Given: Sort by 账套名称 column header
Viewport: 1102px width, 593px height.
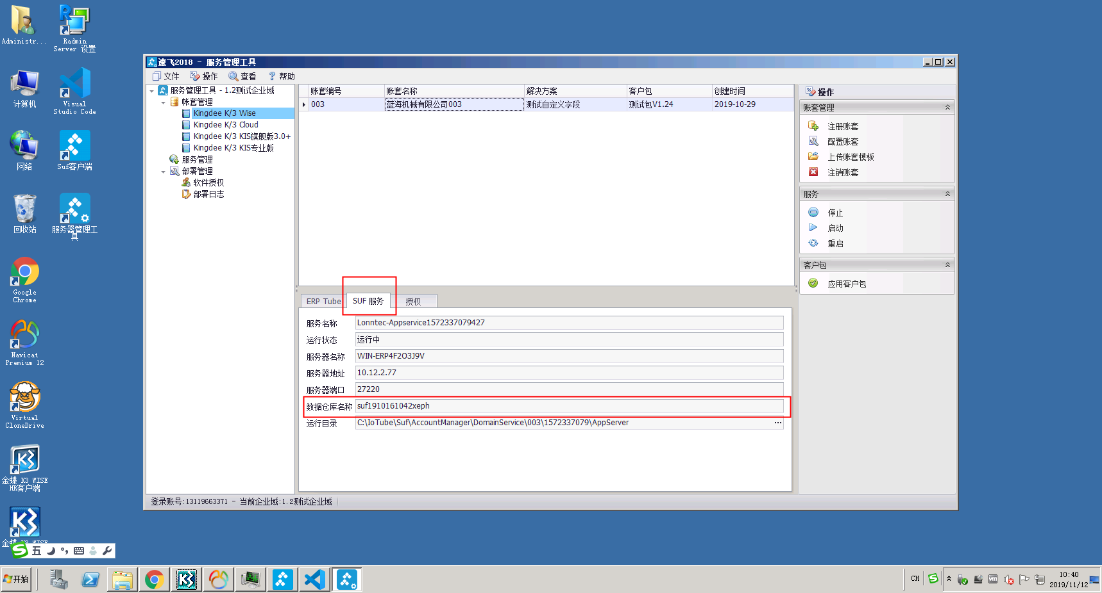Looking at the screenshot, I should pyautogui.click(x=454, y=92).
